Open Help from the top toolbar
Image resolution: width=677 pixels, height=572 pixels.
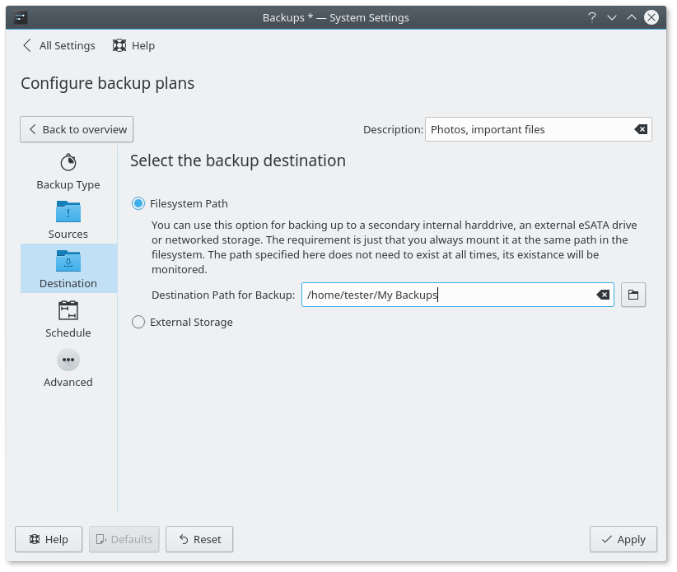tap(133, 46)
